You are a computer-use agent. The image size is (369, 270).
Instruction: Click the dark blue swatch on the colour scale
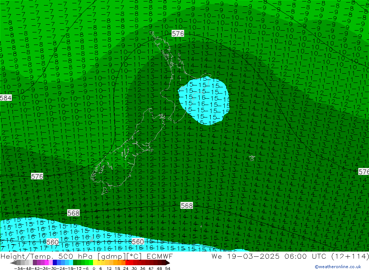(55, 263)
